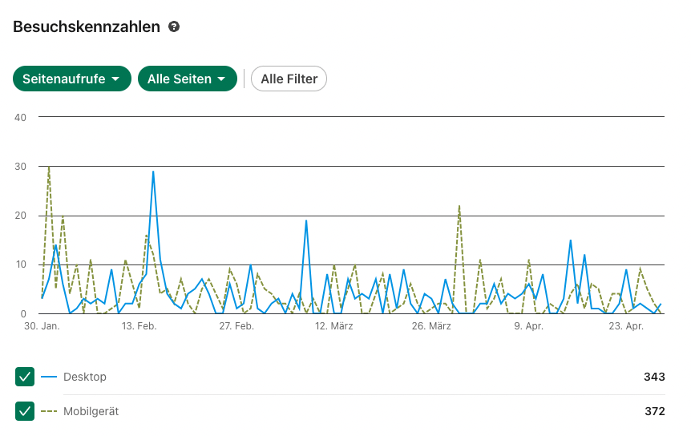Screen dimensions: 691x436
Task: Click the tallest blue Desktop peak near 13. Feb.
Action: click(x=153, y=172)
